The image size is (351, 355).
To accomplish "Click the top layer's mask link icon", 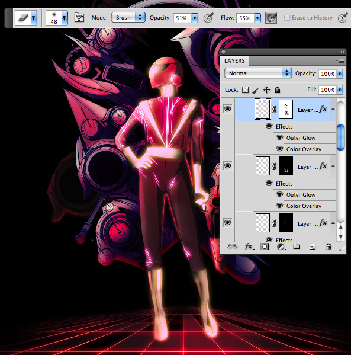I will pos(274,110).
